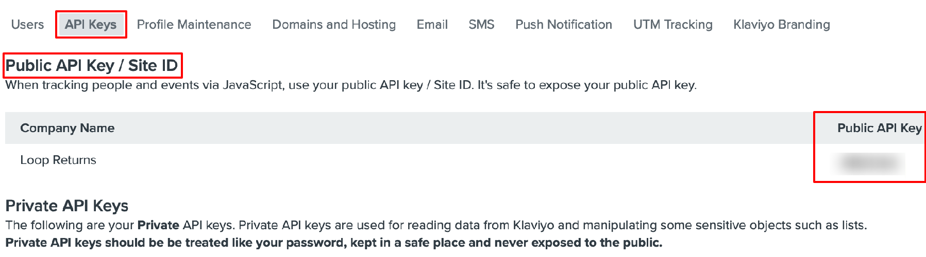926x257 pixels.
Task: Select the API Keys tab
Action: [91, 25]
